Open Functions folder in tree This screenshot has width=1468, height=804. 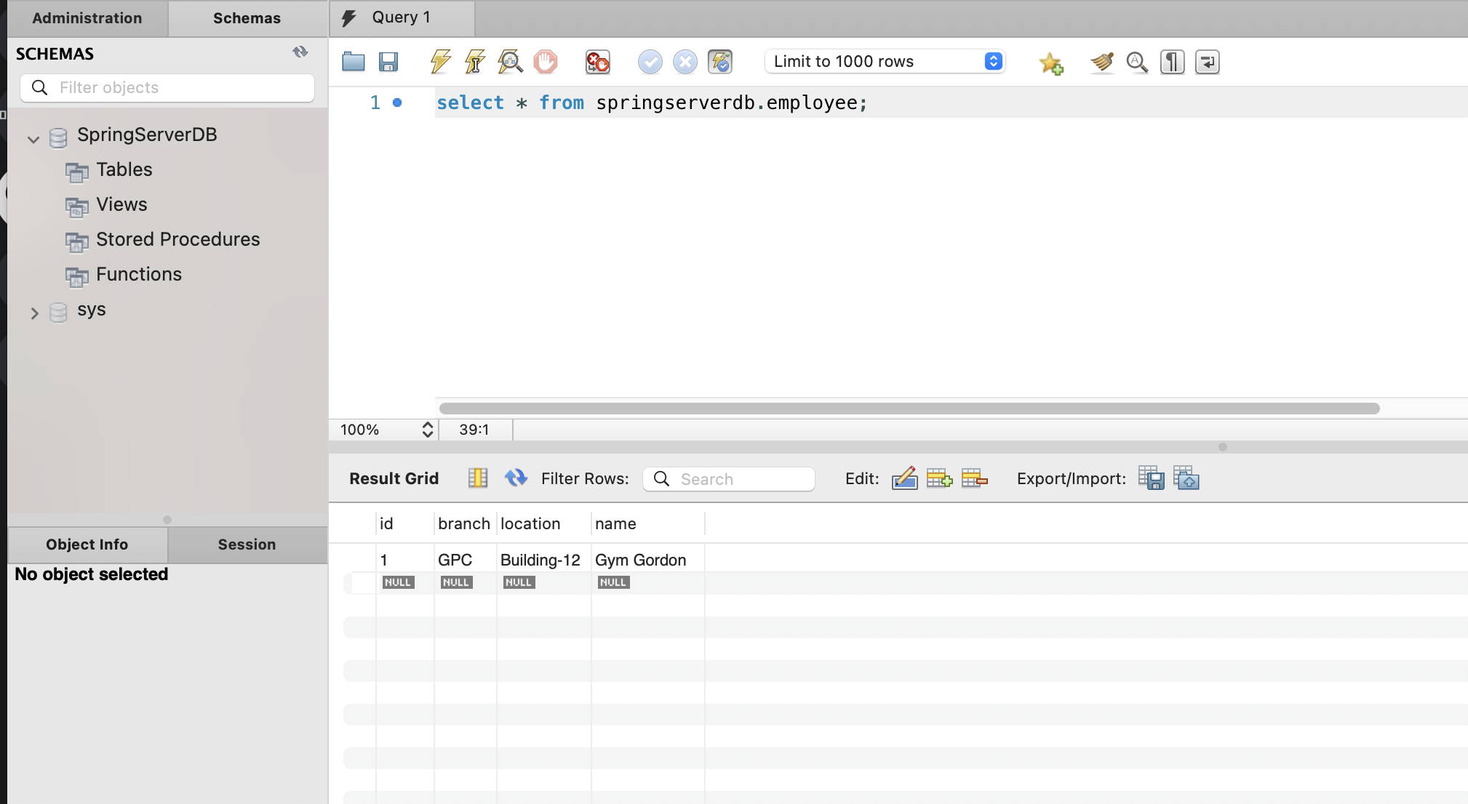[139, 274]
